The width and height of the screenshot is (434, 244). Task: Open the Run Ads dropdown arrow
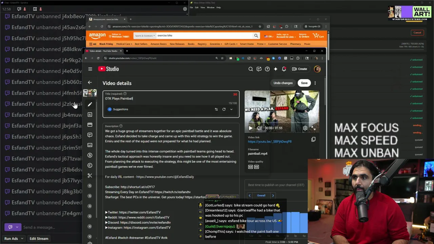tap(22, 239)
